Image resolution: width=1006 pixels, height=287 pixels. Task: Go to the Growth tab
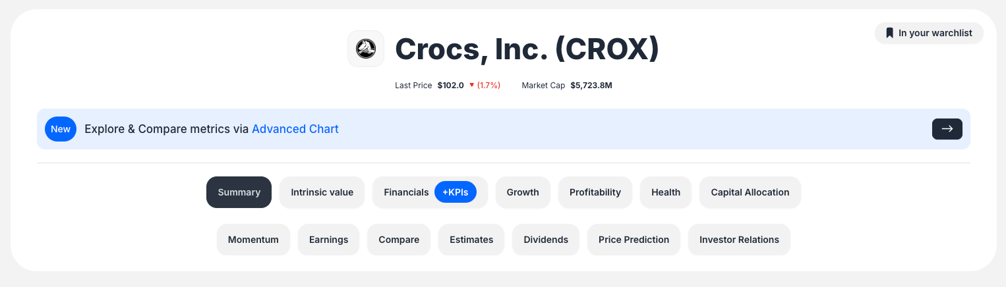(x=523, y=192)
